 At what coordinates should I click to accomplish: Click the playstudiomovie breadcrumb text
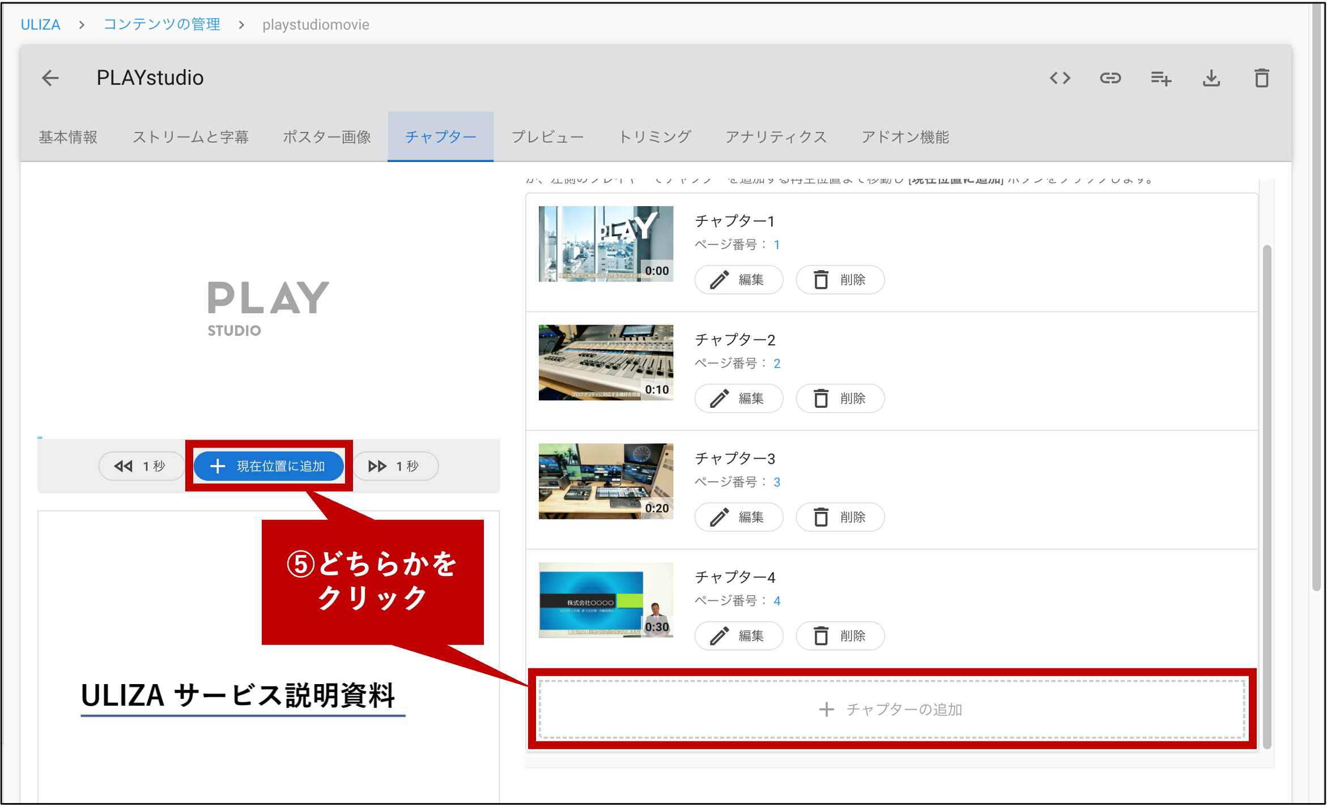[x=316, y=25]
